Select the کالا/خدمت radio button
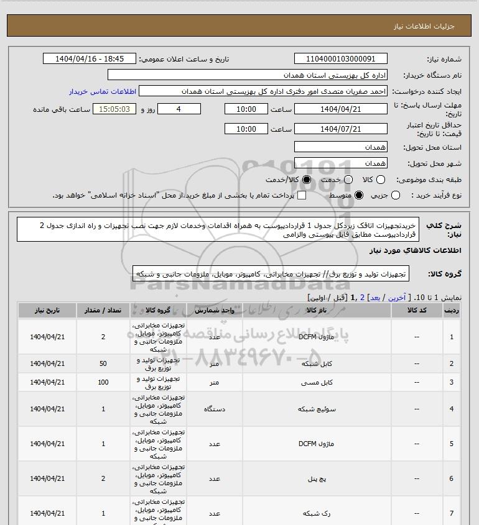 (x=306, y=180)
